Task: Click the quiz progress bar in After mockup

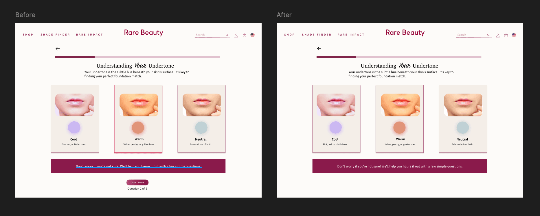Action: pos(399,57)
